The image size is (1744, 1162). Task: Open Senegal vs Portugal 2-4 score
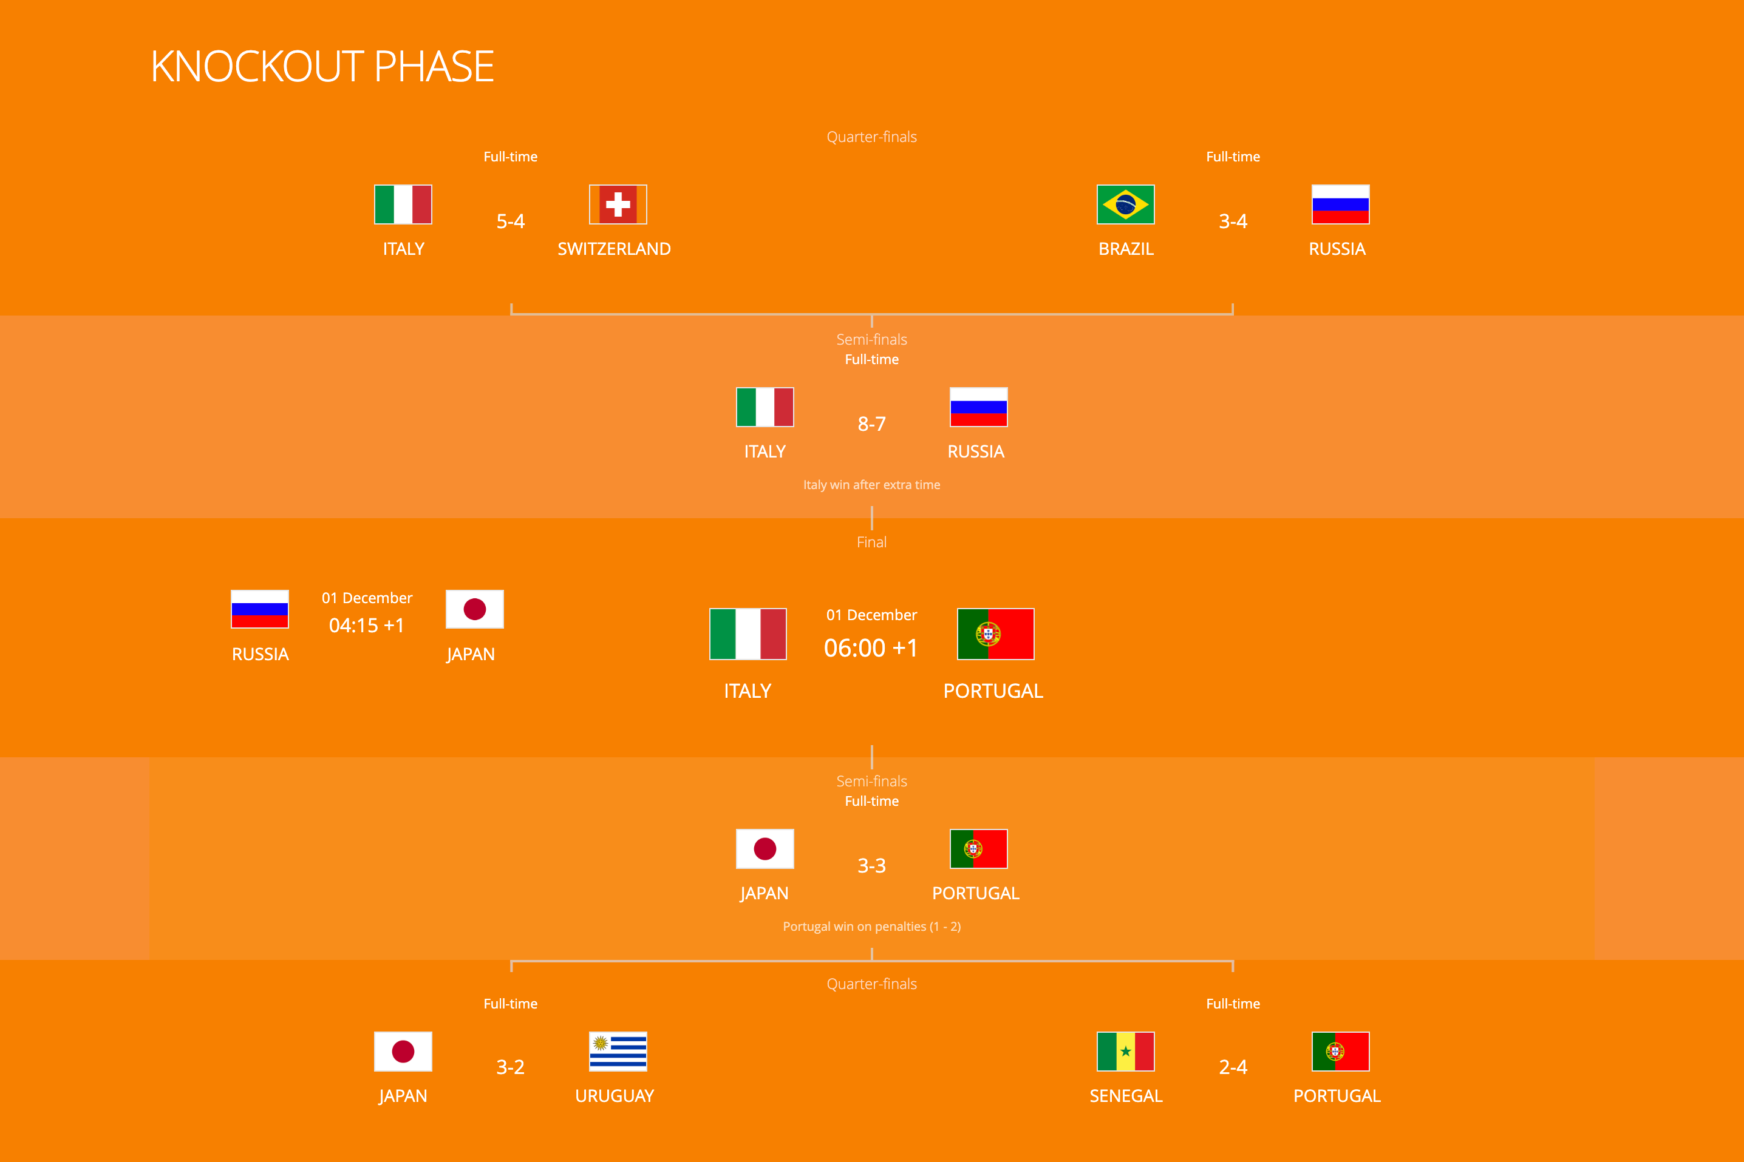1233,1066
